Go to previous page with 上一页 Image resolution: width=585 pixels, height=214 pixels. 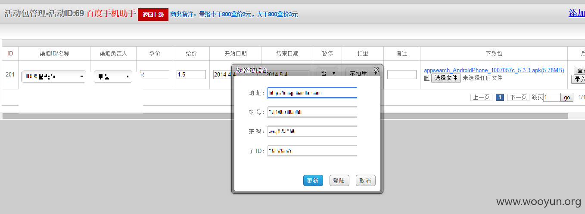tap(481, 98)
